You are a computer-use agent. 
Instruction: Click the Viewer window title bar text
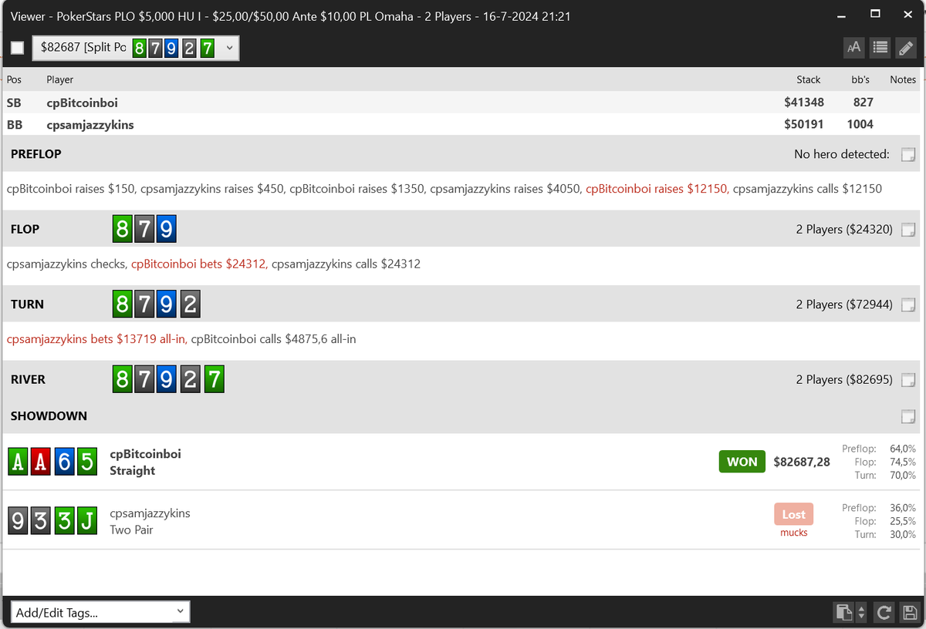290,15
